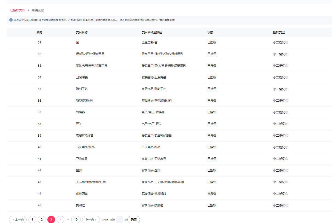The width and height of the screenshot is (332, 223).
Task: Go to previous page with 上一页
Action: [x=18, y=219]
